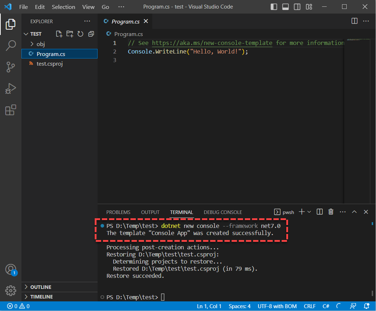Open the feedback icon in status bar
This screenshot has height=311, width=376.
click(x=353, y=306)
